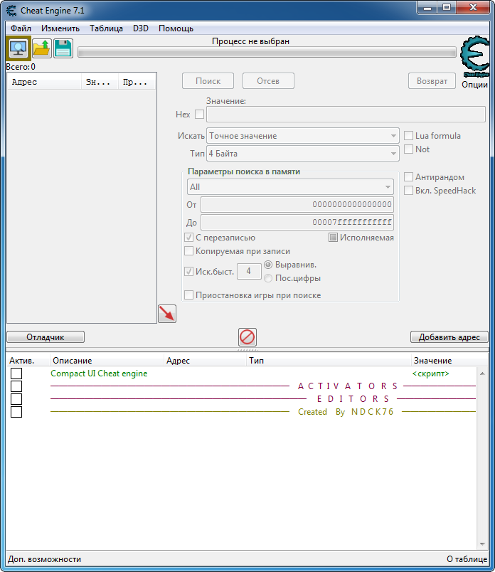Click the Зн... column header
495x572 pixels.
100,82
